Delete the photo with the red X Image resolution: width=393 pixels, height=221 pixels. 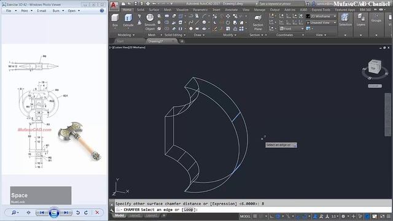coord(97,212)
